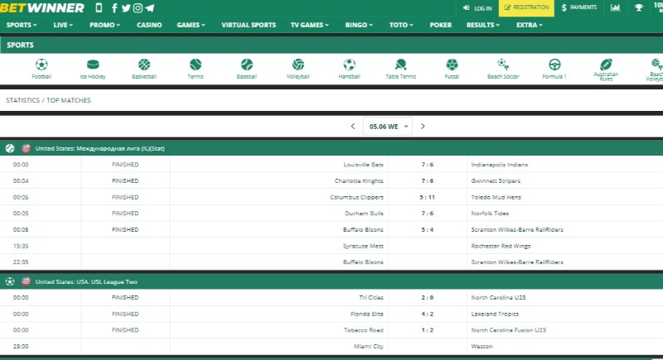Expand the EXTRA menu dropdown
Image resolution: width=663 pixels, height=360 pixels.
[x=530, y=25]
